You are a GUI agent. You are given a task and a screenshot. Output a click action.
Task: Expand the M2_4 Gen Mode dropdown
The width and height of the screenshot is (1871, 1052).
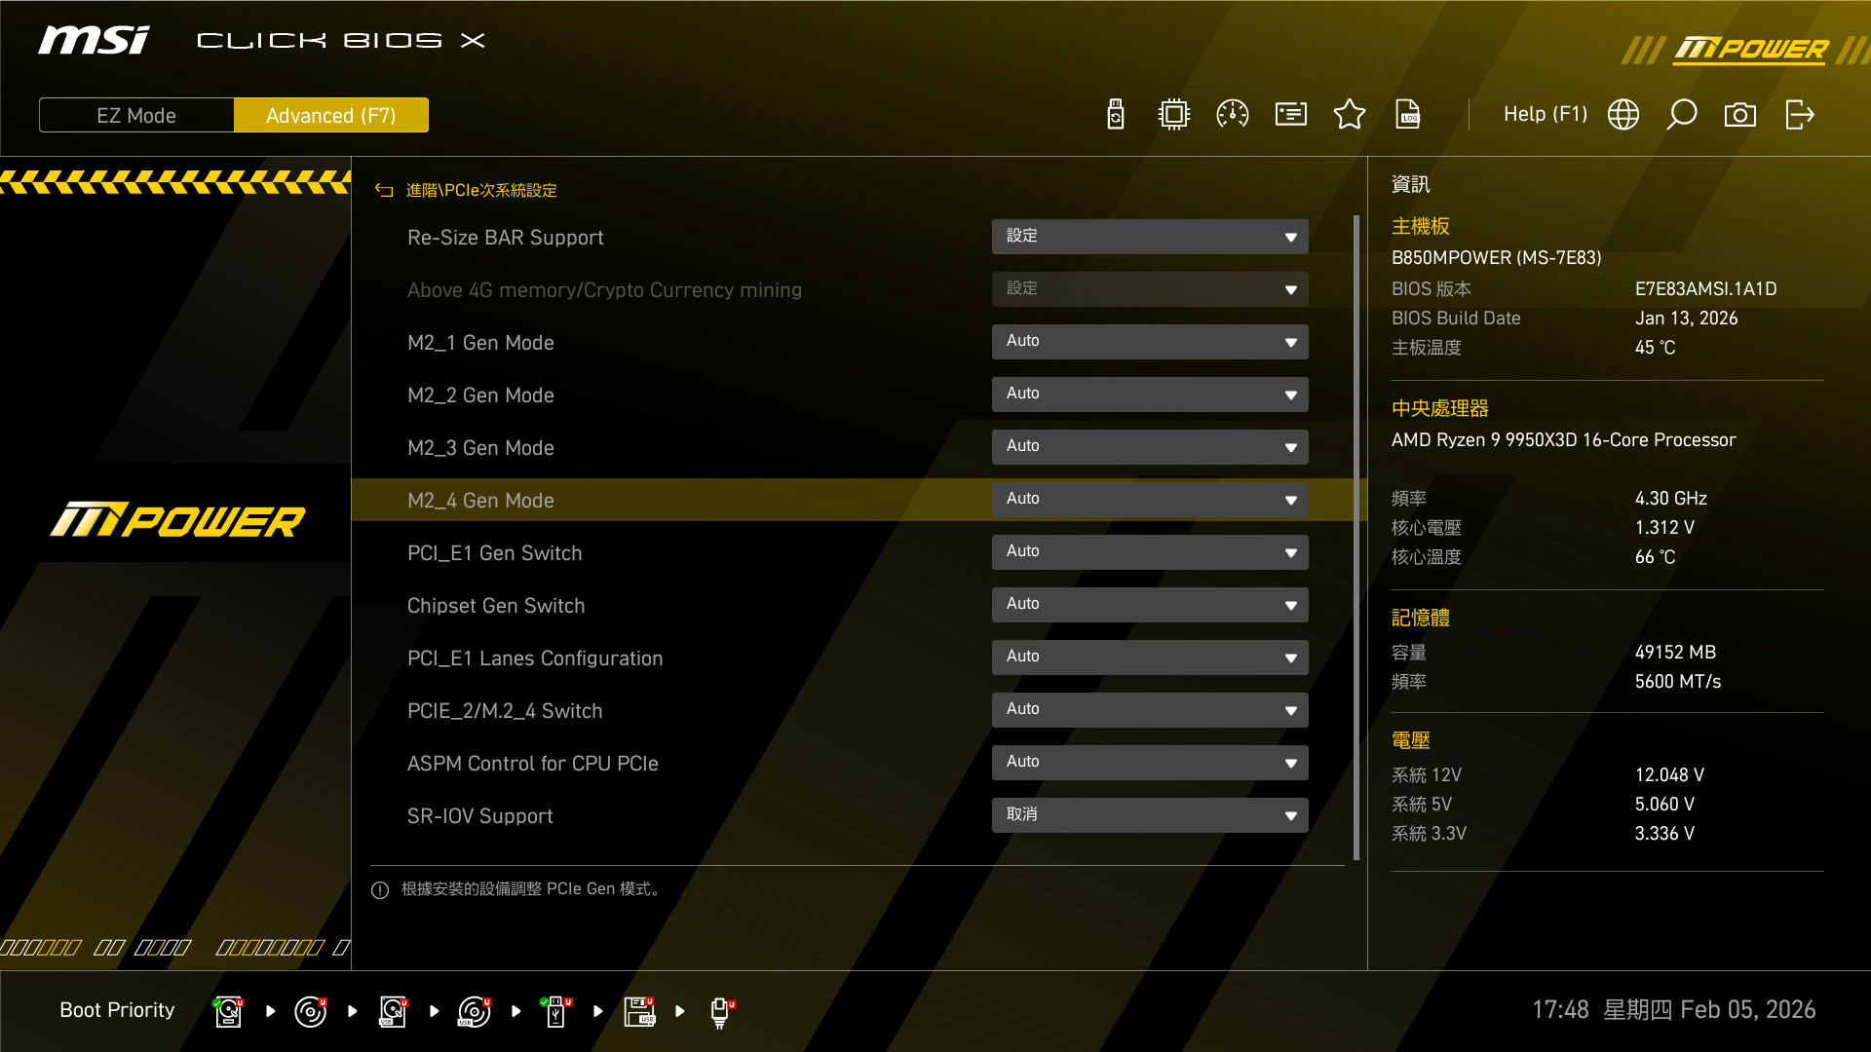[x=1150, y=500]
